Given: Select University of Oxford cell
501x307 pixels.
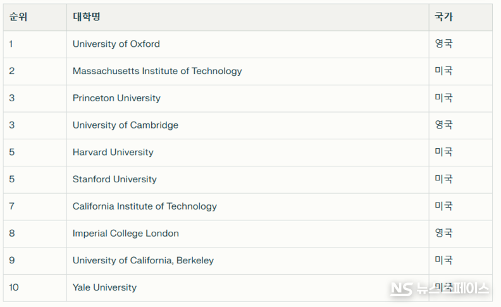Looking at the screenshot, I should click(x=116, y=44).
